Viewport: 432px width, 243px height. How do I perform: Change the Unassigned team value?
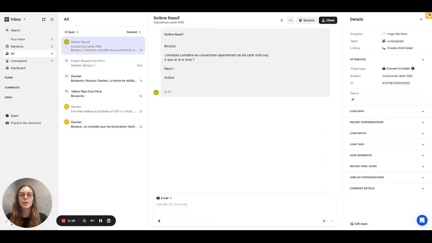[x=393, y=41]
